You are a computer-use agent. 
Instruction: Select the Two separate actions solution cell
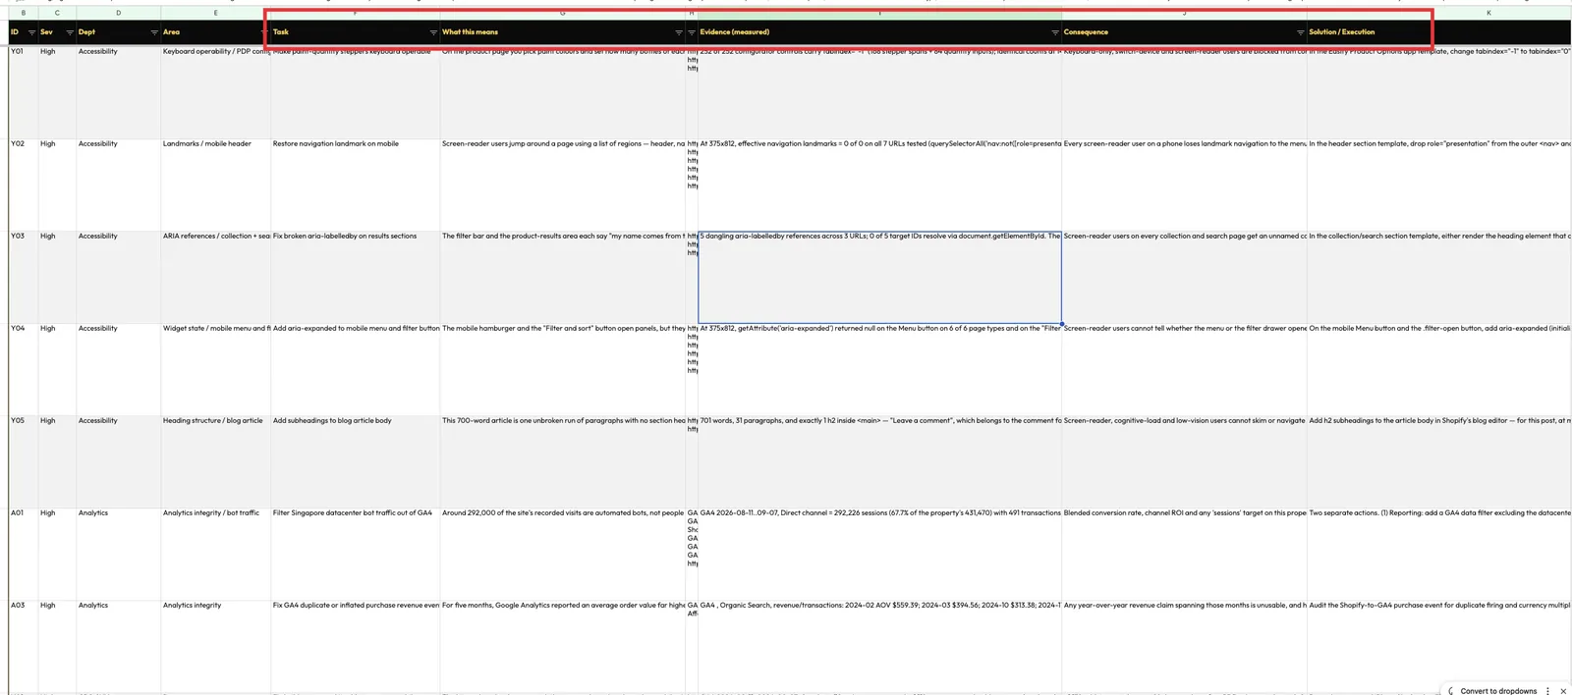1439,554
